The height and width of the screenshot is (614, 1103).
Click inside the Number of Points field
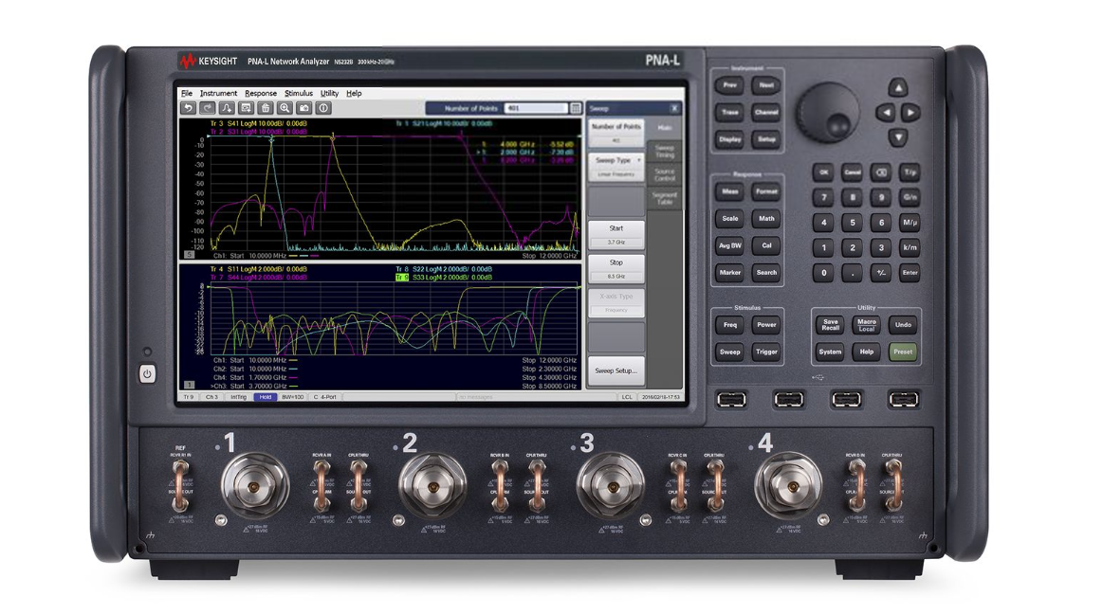pyautogui.click(x=535, y=109)
